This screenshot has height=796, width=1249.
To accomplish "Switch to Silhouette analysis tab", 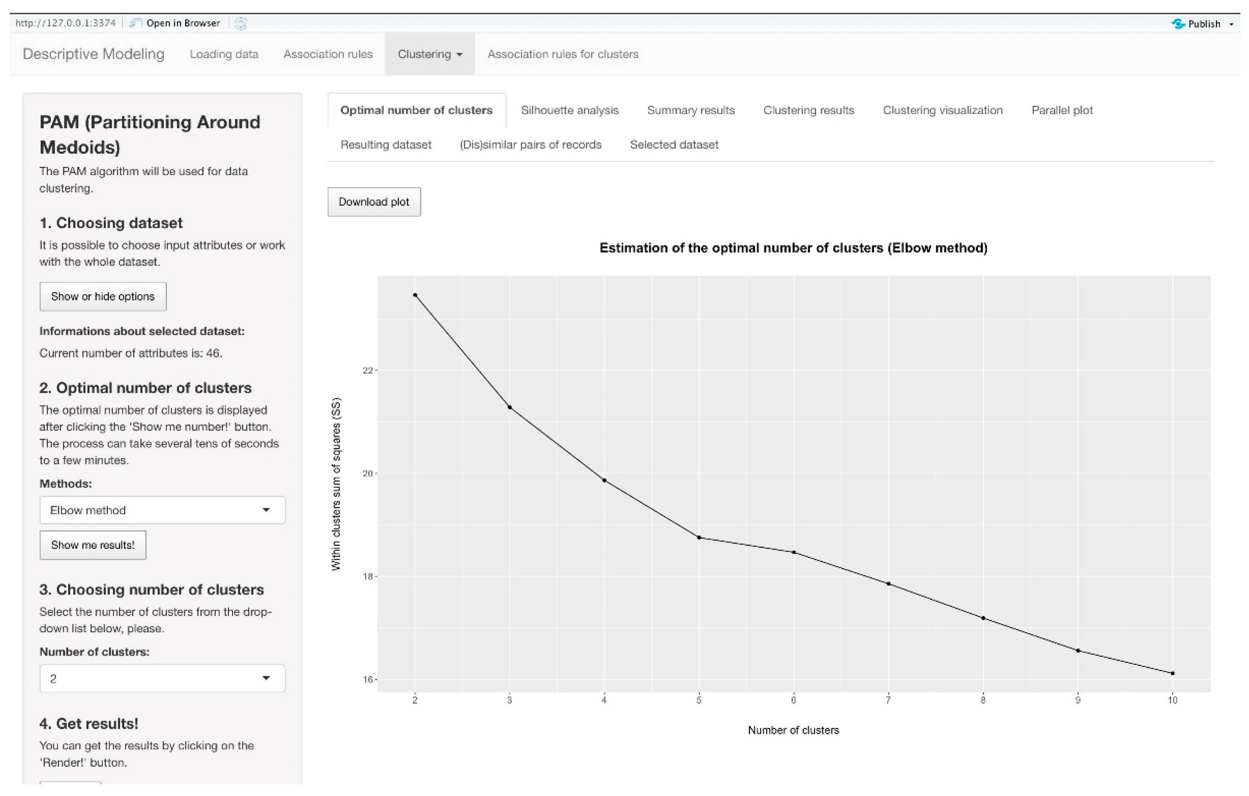I will pyautogui.click(x=569, y=110).
